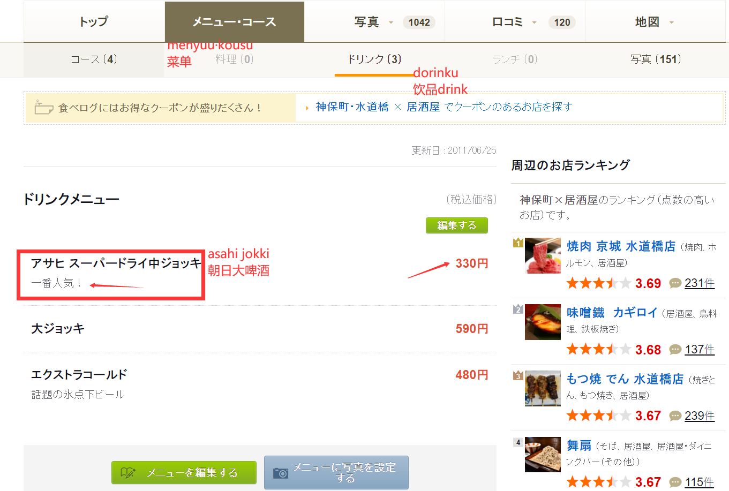Screen dimensions: 729x491
Task: Switch to コース (4) sub-tab
Action: coord(94,59)
